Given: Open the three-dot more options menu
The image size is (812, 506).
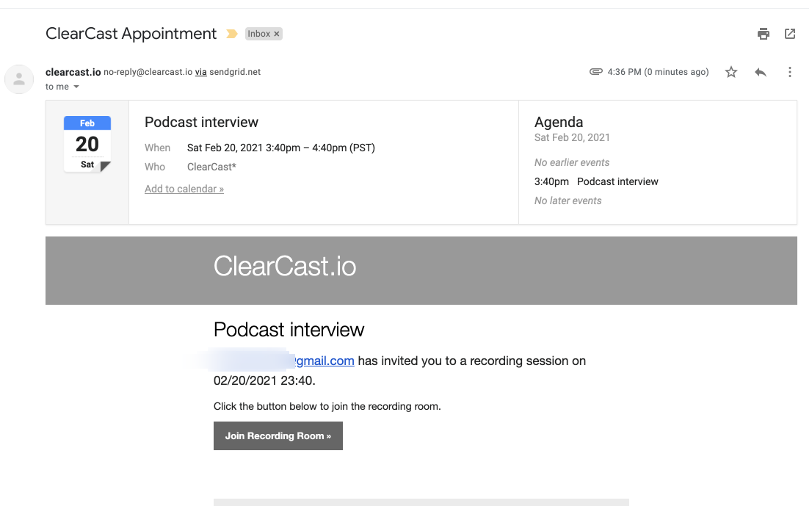Looking at the screenshot, I should (x=790, y=72).
